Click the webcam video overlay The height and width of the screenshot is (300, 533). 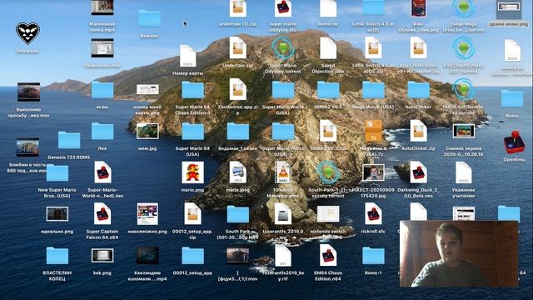point(459,253)
